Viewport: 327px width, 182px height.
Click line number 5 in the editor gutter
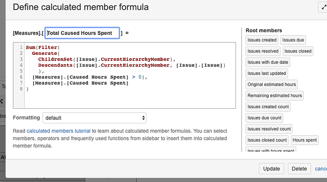(x=21, y=71)
